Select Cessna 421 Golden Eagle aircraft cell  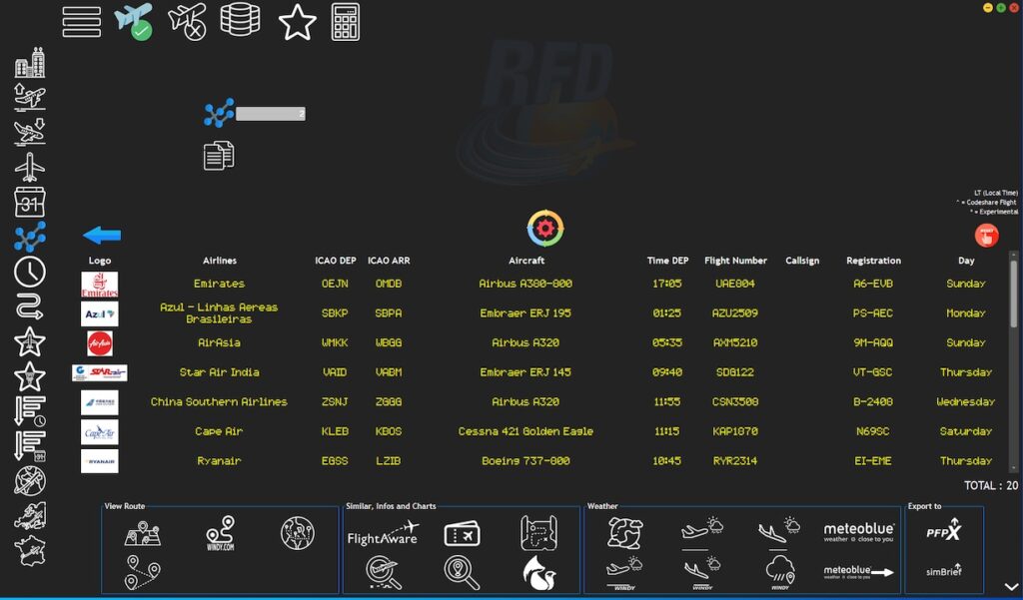[525, 431]
